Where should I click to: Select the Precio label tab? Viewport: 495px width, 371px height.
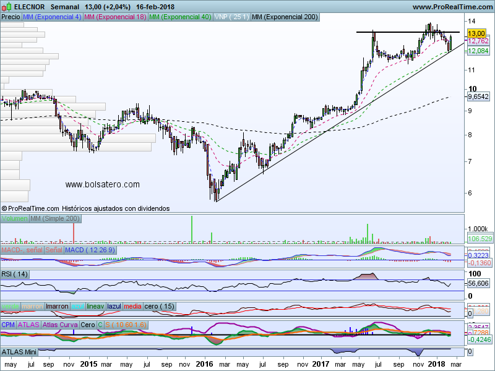(11, 17)
